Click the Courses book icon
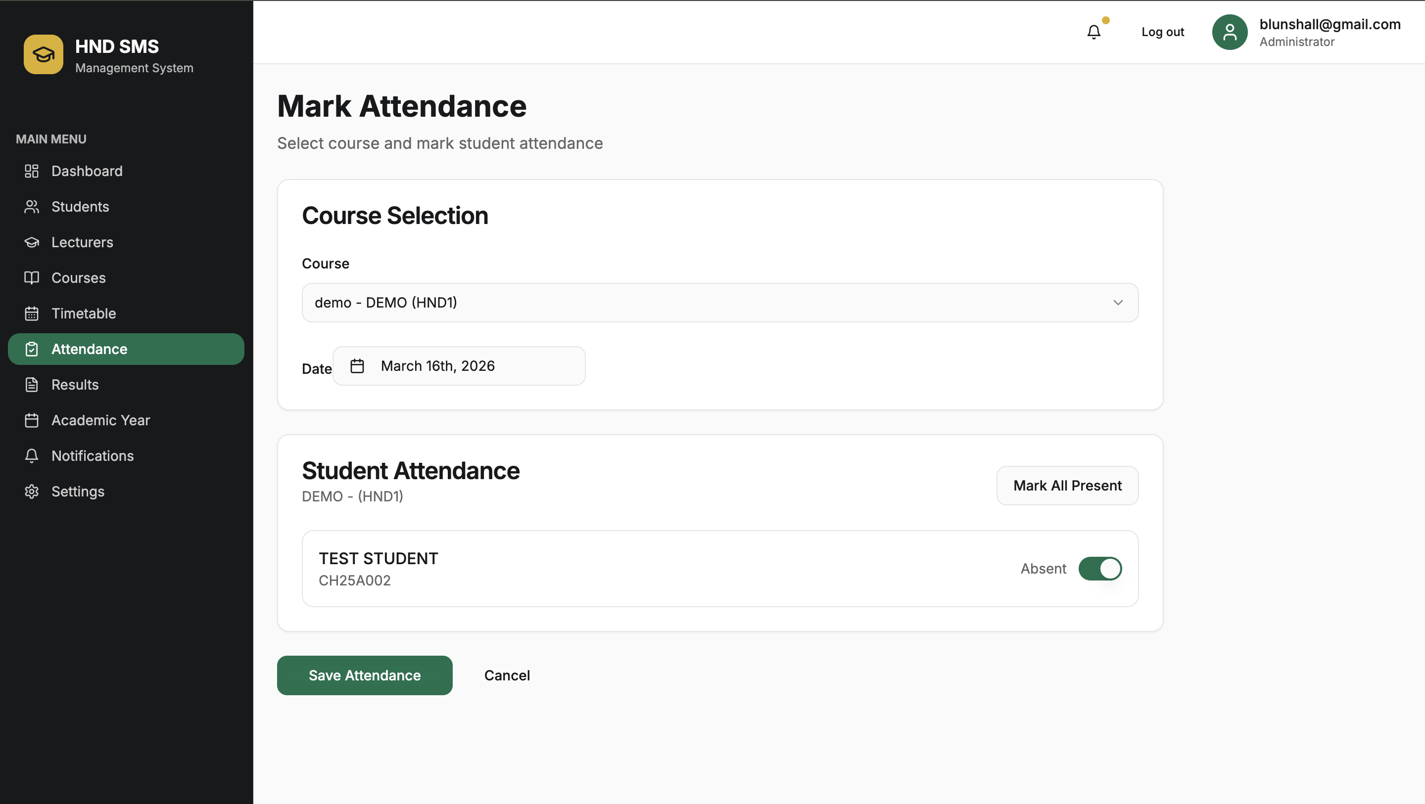The height and width of the screenshot is (804, 1425). coord(32,277)
